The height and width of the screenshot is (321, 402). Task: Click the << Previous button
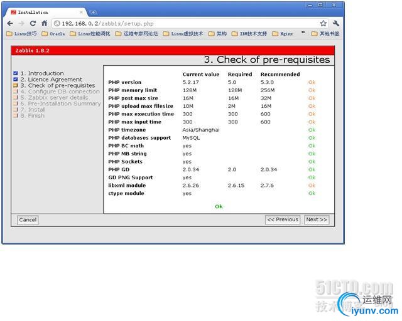283,219
